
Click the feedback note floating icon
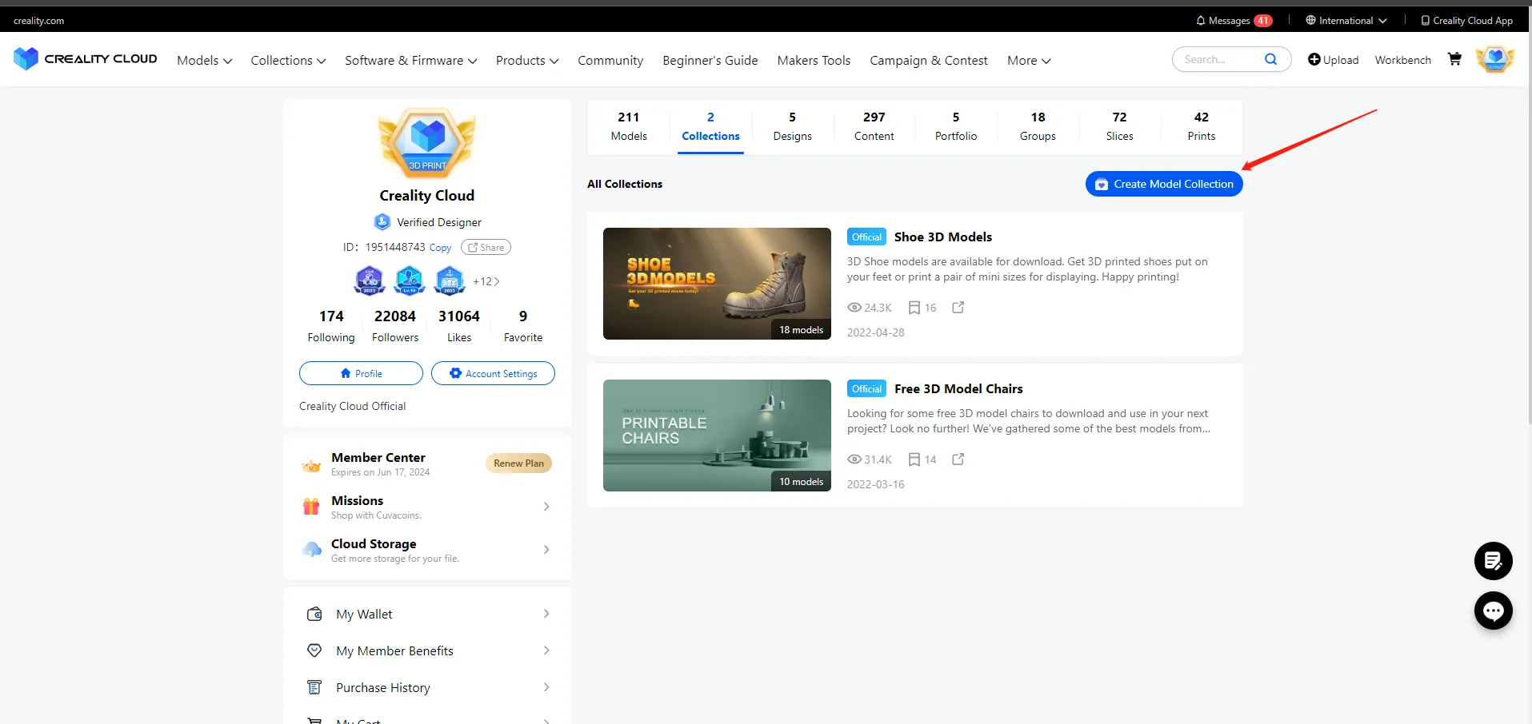(x=1493, y=561)
